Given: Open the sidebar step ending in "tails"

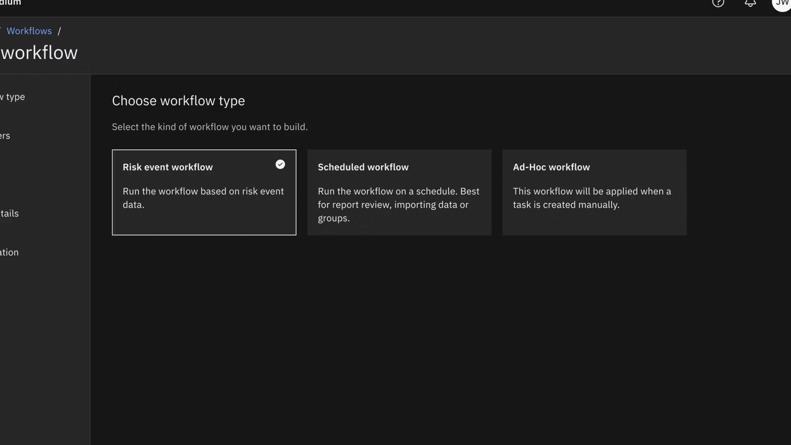Looking at the screenshot, I should click(9, 214).
